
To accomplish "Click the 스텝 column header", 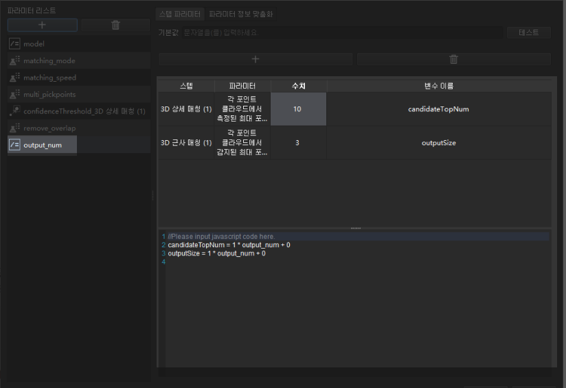I will (186, 86).
